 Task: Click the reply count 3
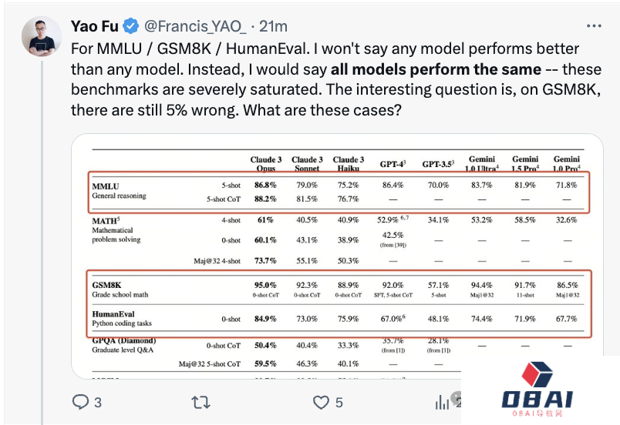click(97, 402)
